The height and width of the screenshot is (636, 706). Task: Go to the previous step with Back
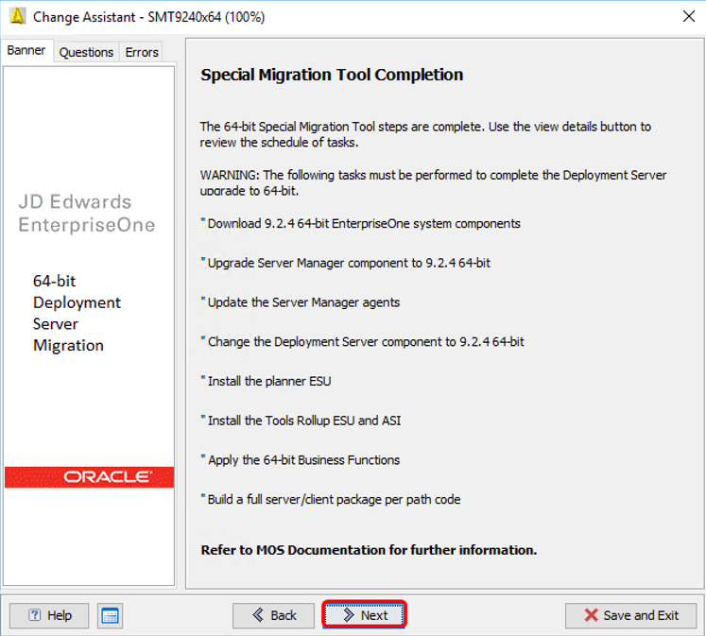point(273,615)
